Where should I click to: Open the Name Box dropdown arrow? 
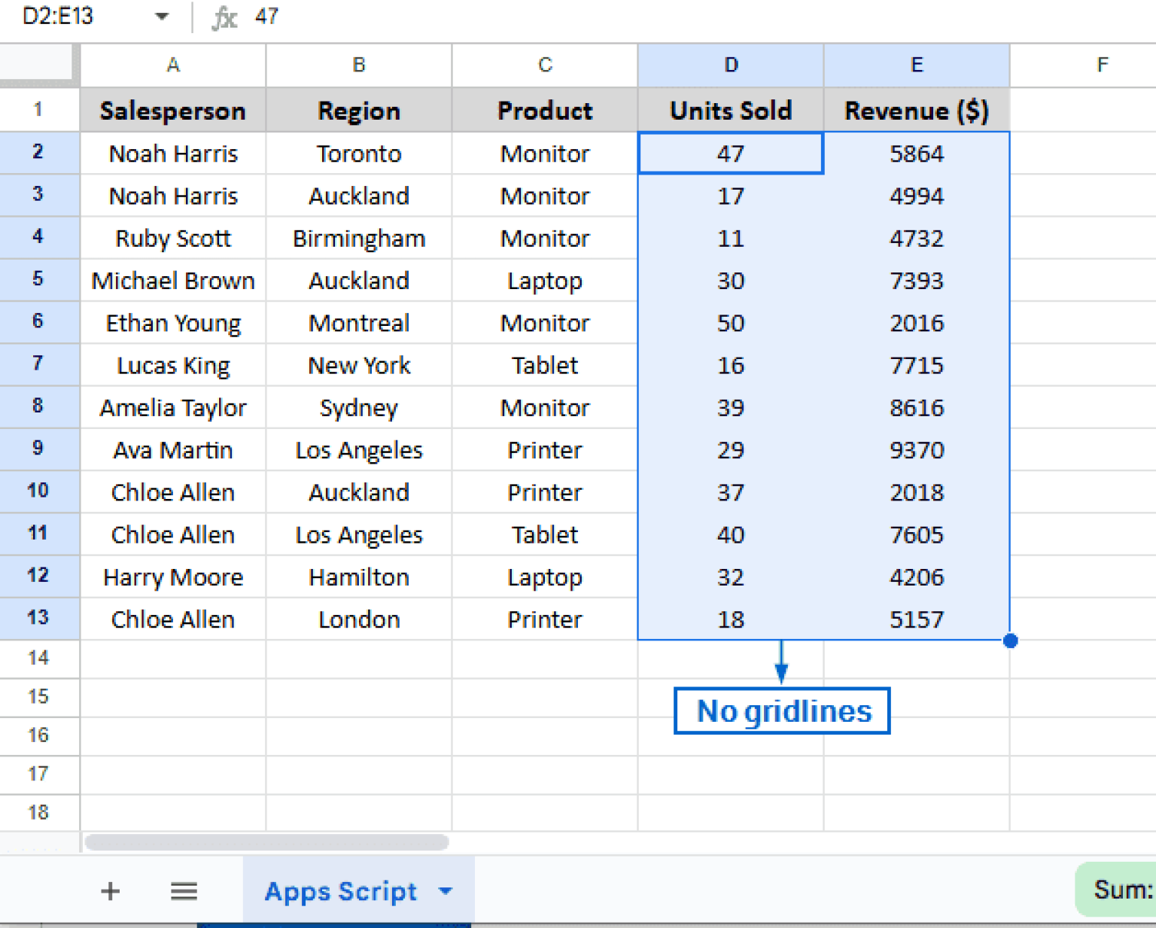[x=160, y=17]
